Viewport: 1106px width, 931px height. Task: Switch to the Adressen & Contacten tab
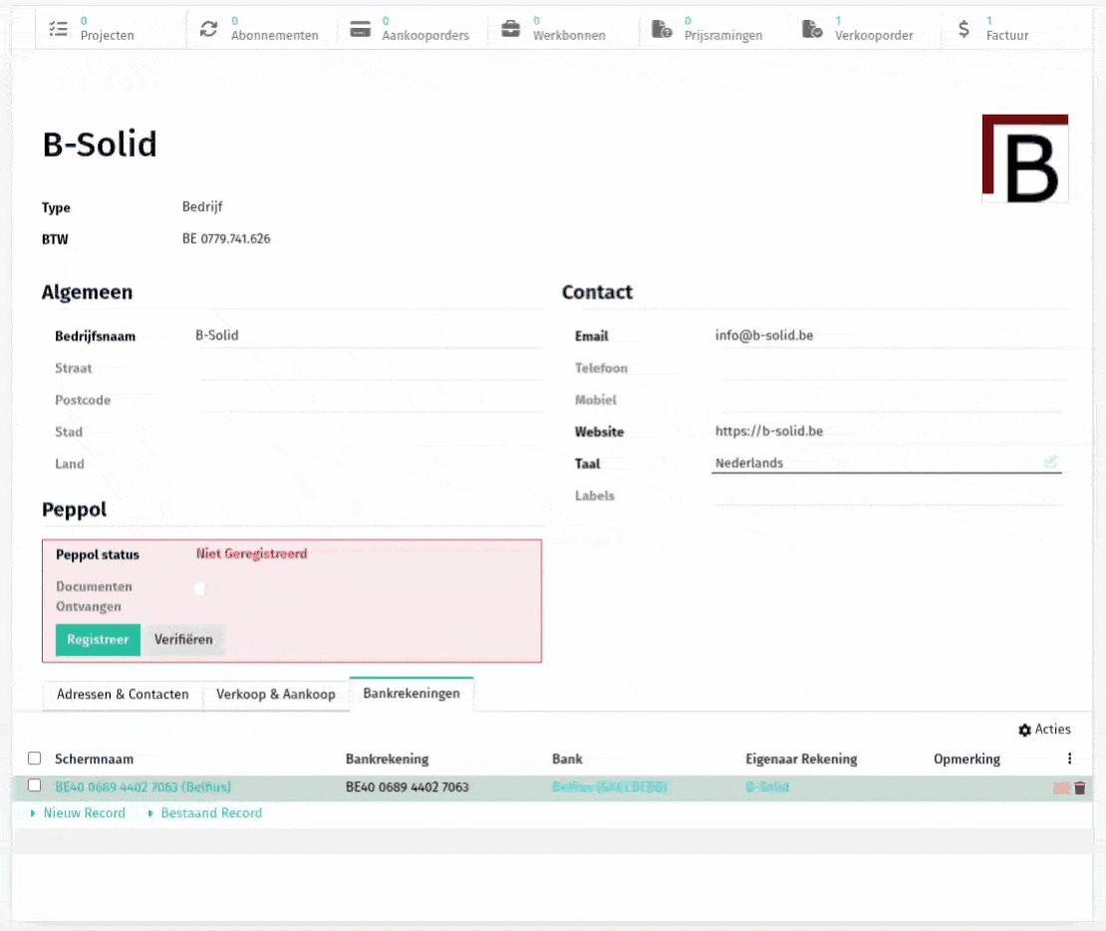pyautogui.click(x=123, y=695)
